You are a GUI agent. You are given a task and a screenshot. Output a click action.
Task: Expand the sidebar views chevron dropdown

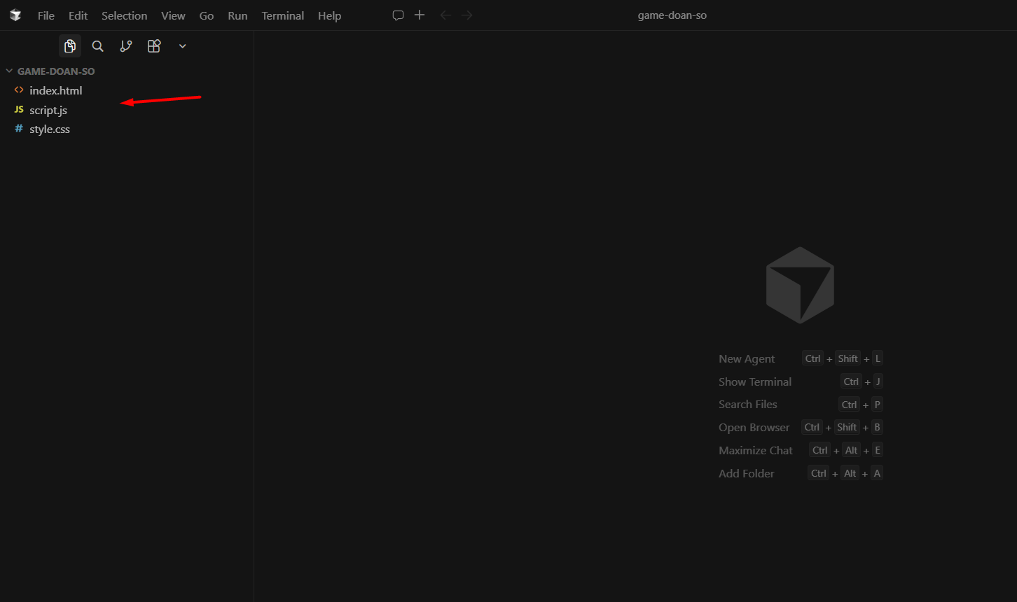pos(182,46)
